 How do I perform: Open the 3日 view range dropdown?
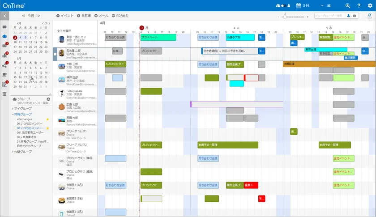pos(310,5)
